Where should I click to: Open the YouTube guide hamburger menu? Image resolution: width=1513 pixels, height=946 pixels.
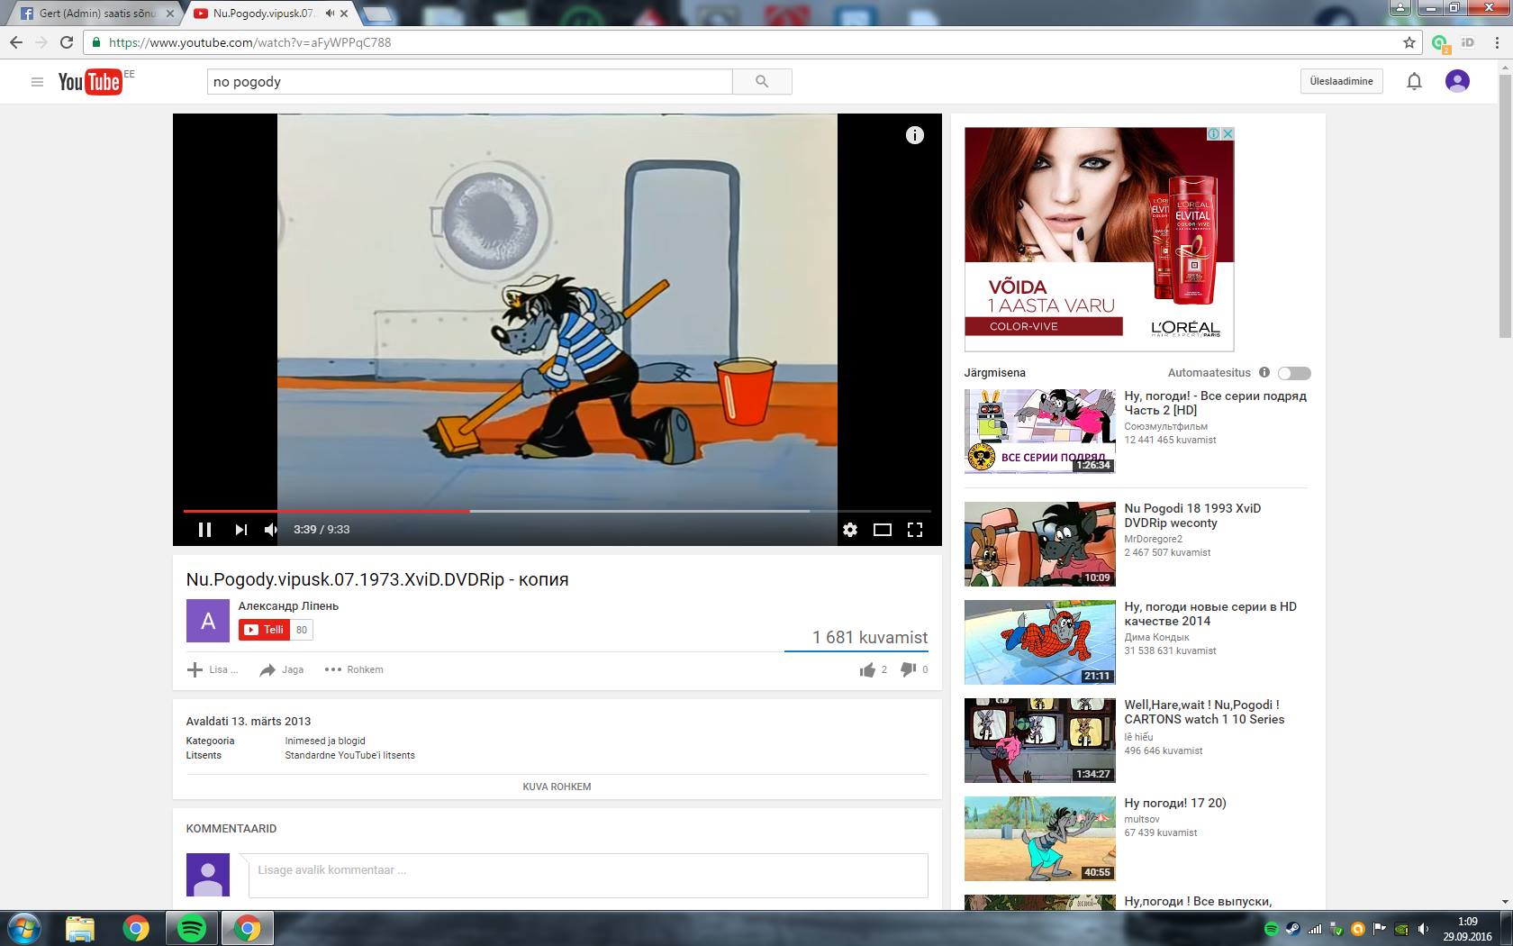click(x=37, y=82)
